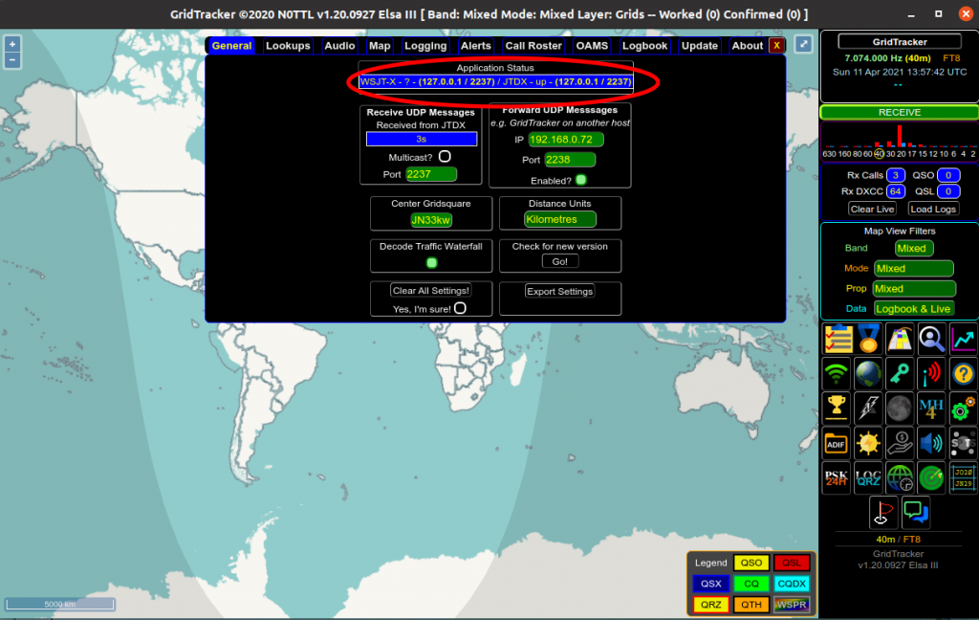Switch to the OAMS tab
The height and width of the screenshot is (620, 979).
pyautogui.click(x=592, y=46)
